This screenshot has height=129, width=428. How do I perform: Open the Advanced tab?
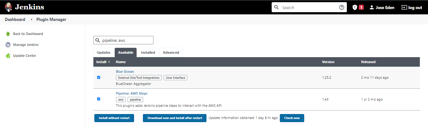tap(171, 52)
